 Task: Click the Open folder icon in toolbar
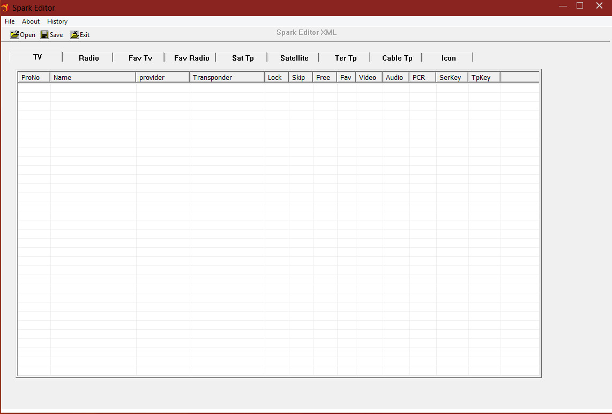14,35
